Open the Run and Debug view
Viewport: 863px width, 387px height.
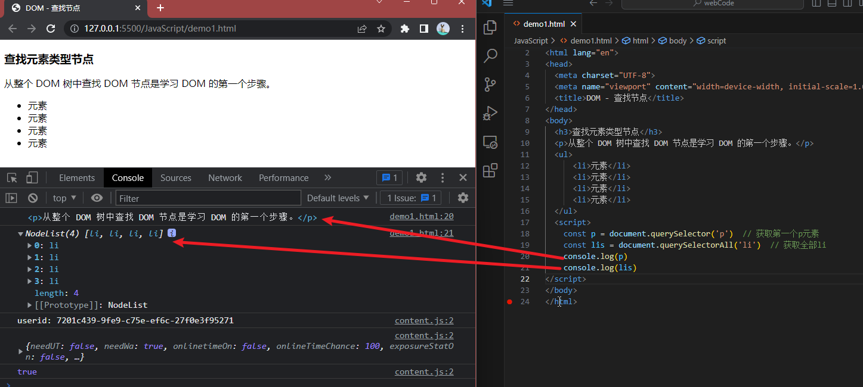(x=490, y=113)
